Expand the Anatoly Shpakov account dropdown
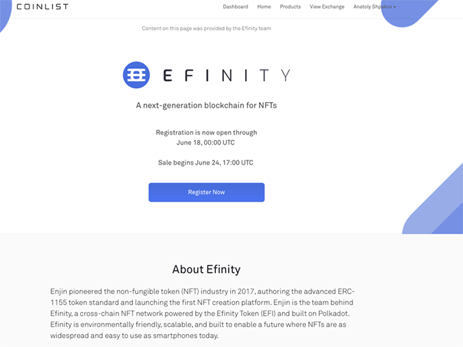 click(374, 7)
